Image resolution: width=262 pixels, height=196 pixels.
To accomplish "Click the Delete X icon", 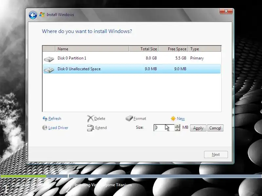I will pos(90,119).
